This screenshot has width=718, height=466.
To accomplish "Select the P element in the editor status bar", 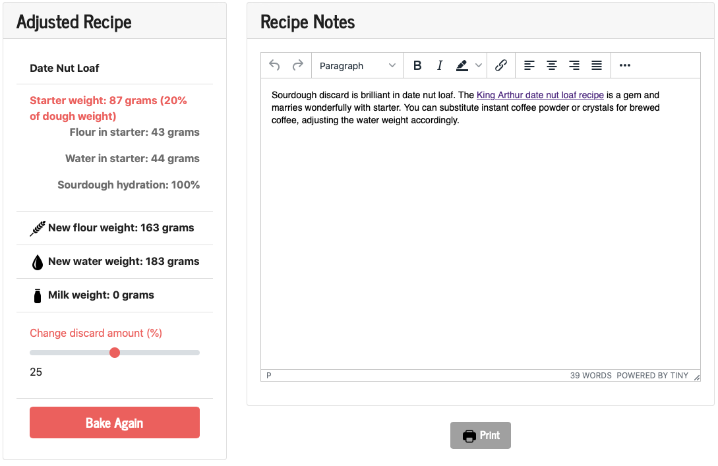I will (x=268, y=375).
